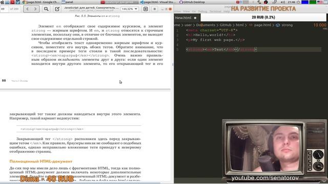Open the Apple-logo system menu
Viewport: 328px width, 184px height.
point(2,2)
